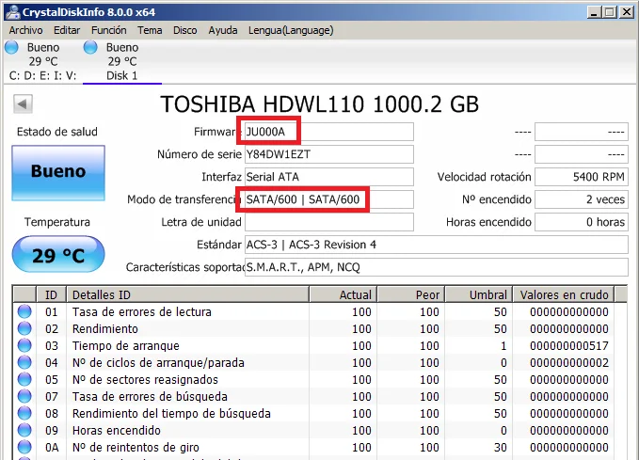The height and width of the screenshot is (460, 639).
Task: Click status orb for attribute 04
Action: 24,362
